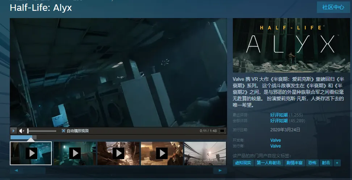Open the 社区中心 community hub
This screenshot has height=180, width=352.
click(333, 7)
